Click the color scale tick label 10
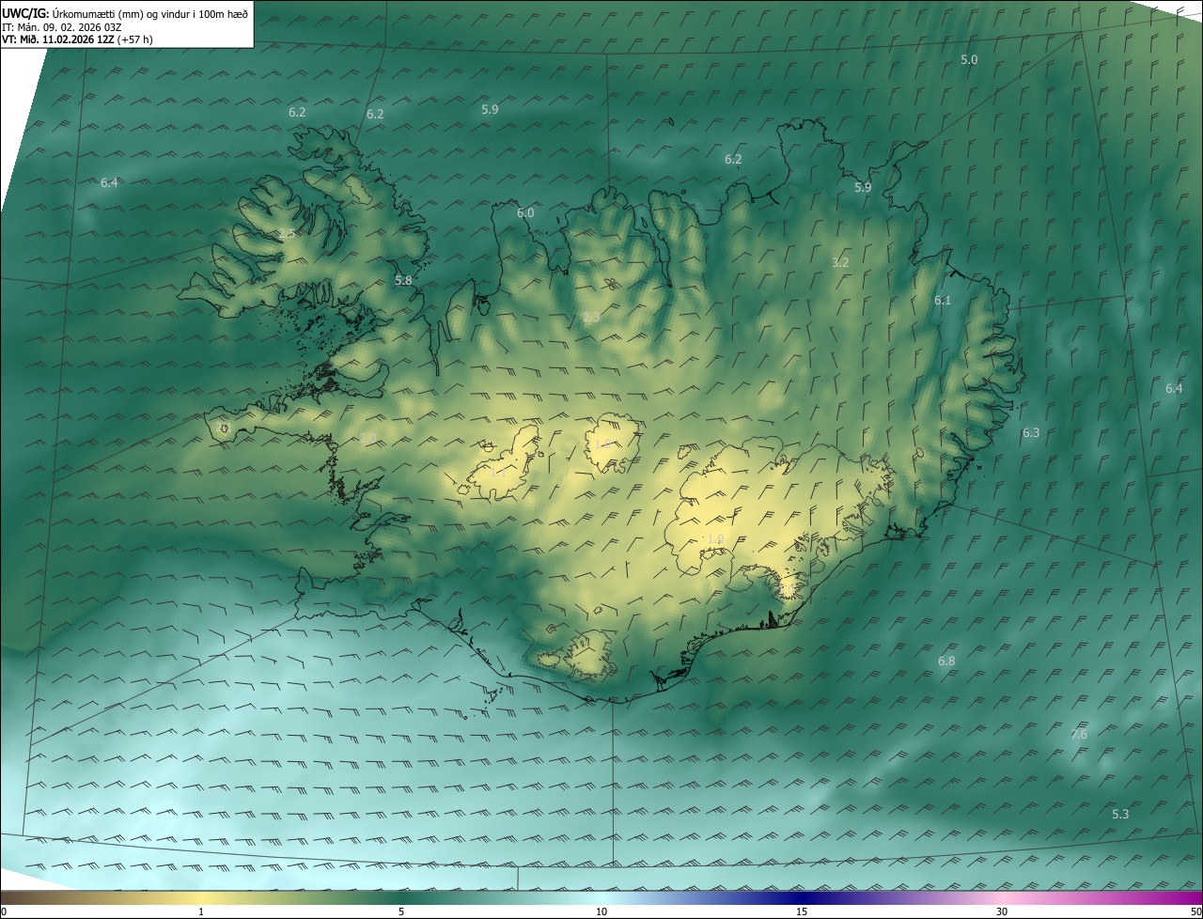Screen dimensions: 1203x919 click(x=601, y=911)
